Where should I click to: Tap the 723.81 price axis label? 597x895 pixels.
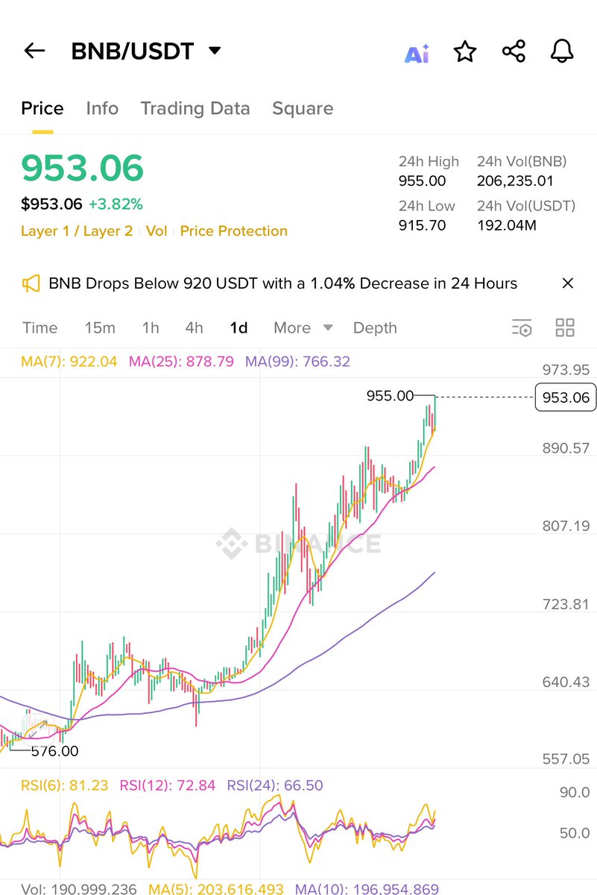(566, 604)
